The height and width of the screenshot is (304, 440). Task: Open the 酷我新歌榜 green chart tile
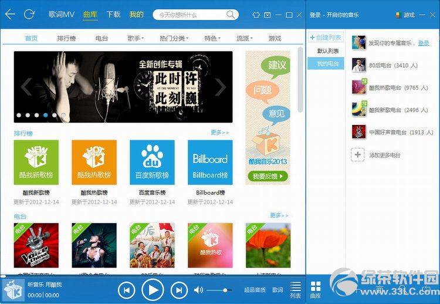click(36, 162)
